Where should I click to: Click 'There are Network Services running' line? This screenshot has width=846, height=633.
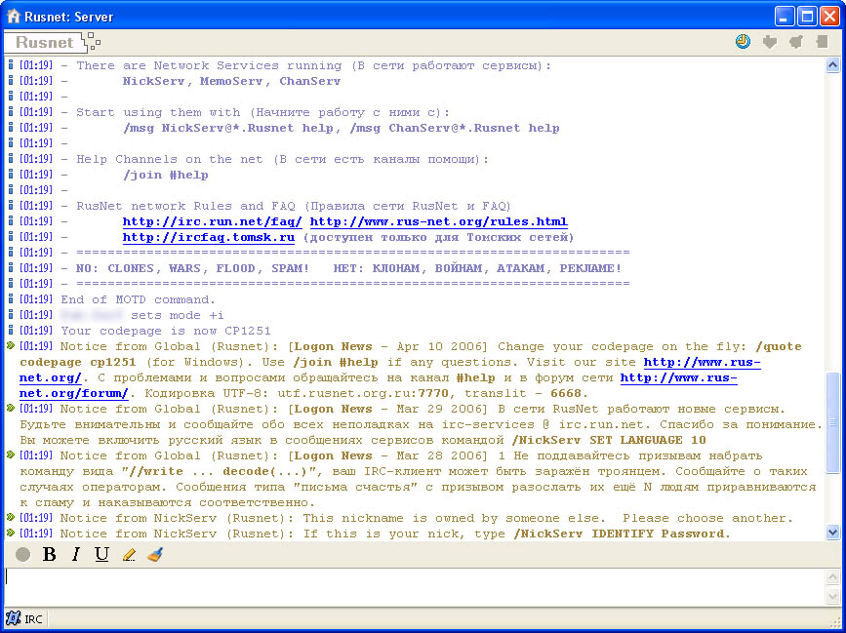[313, 65]
